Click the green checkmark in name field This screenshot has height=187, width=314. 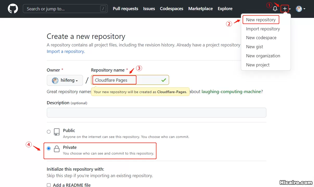click(164, 80)
